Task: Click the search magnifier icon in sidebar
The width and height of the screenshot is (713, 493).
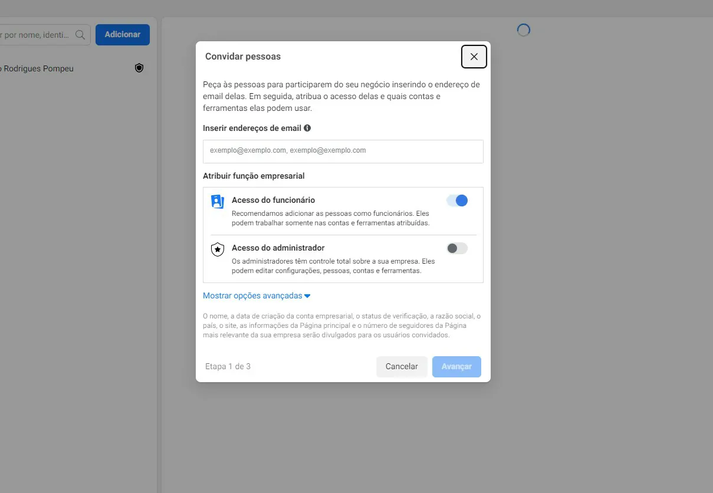Action: point(80,35)
